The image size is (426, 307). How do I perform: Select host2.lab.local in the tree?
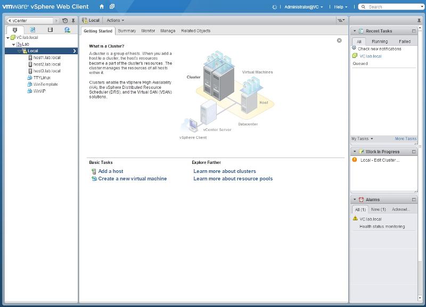coord(47,64)
